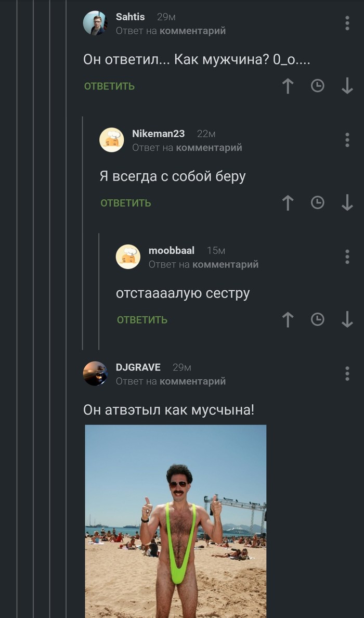The image size is (364, 618).
Task: Tap clock icon on moobbaal's comment
Action: [x=318, y=319]
